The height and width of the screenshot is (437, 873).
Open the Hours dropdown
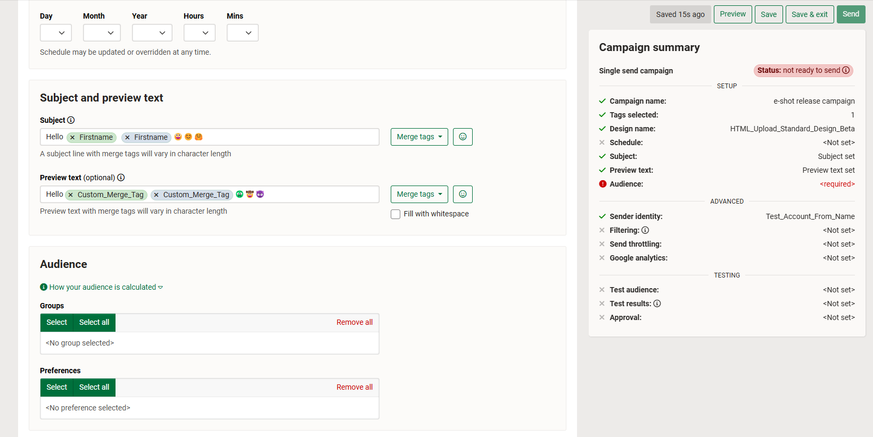tap(200, 32)
